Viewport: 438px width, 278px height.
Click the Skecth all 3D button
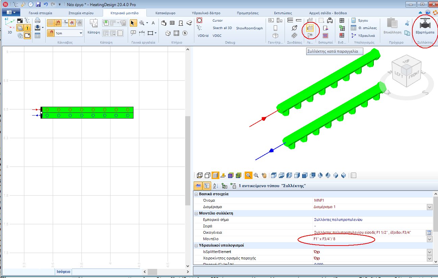click(x=223, y=28)
